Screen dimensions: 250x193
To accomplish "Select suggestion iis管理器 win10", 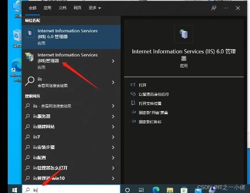I will (x=49, y=178).
